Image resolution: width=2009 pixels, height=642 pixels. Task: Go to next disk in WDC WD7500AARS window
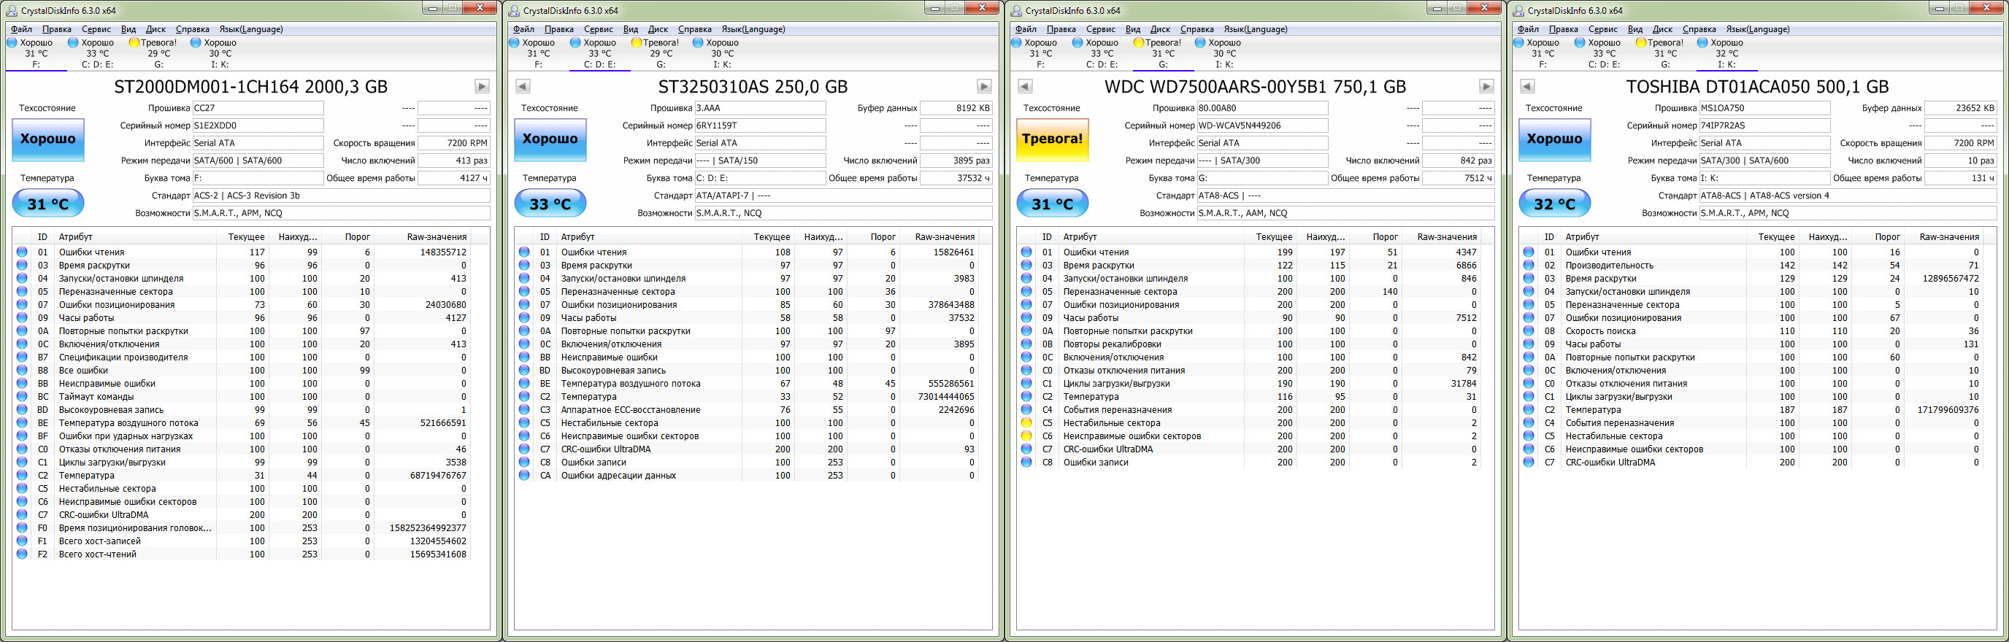tap(1486, 87)
